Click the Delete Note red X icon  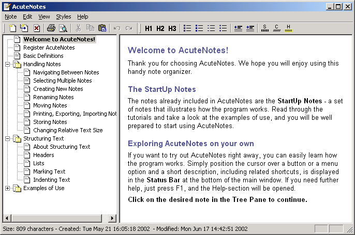pos(37,28)
